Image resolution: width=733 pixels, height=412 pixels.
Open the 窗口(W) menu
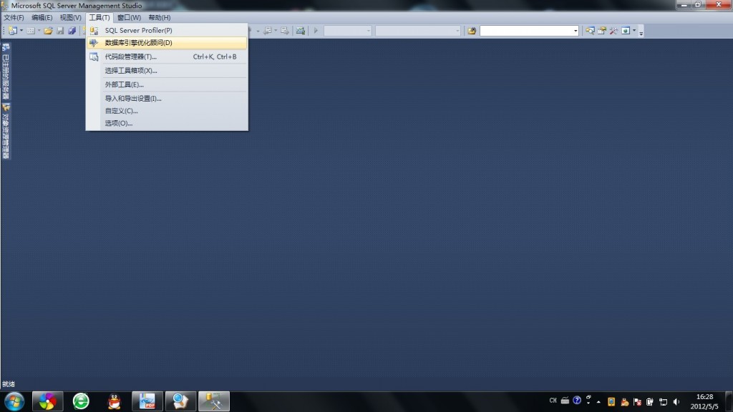click(129, 17)
